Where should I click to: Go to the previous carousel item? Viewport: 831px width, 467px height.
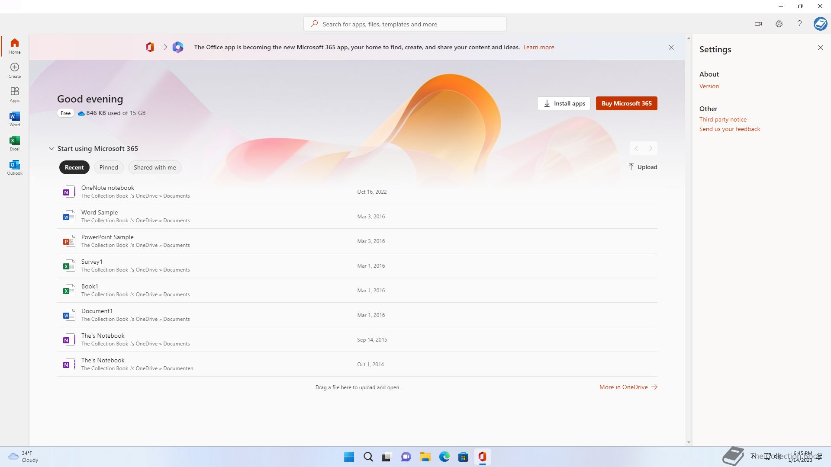(636, 148)
